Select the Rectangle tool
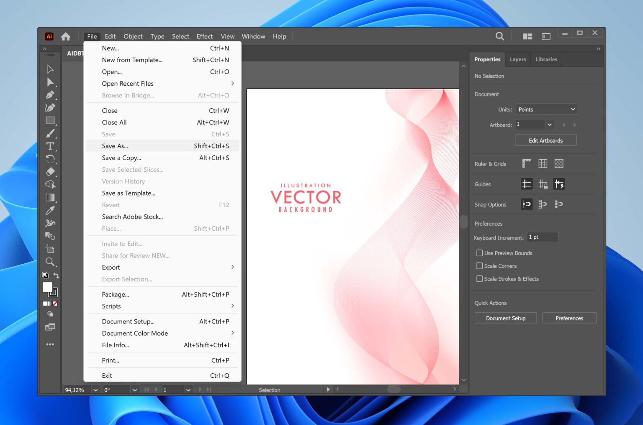Screen dimensions: 643x425 (50, 120)
